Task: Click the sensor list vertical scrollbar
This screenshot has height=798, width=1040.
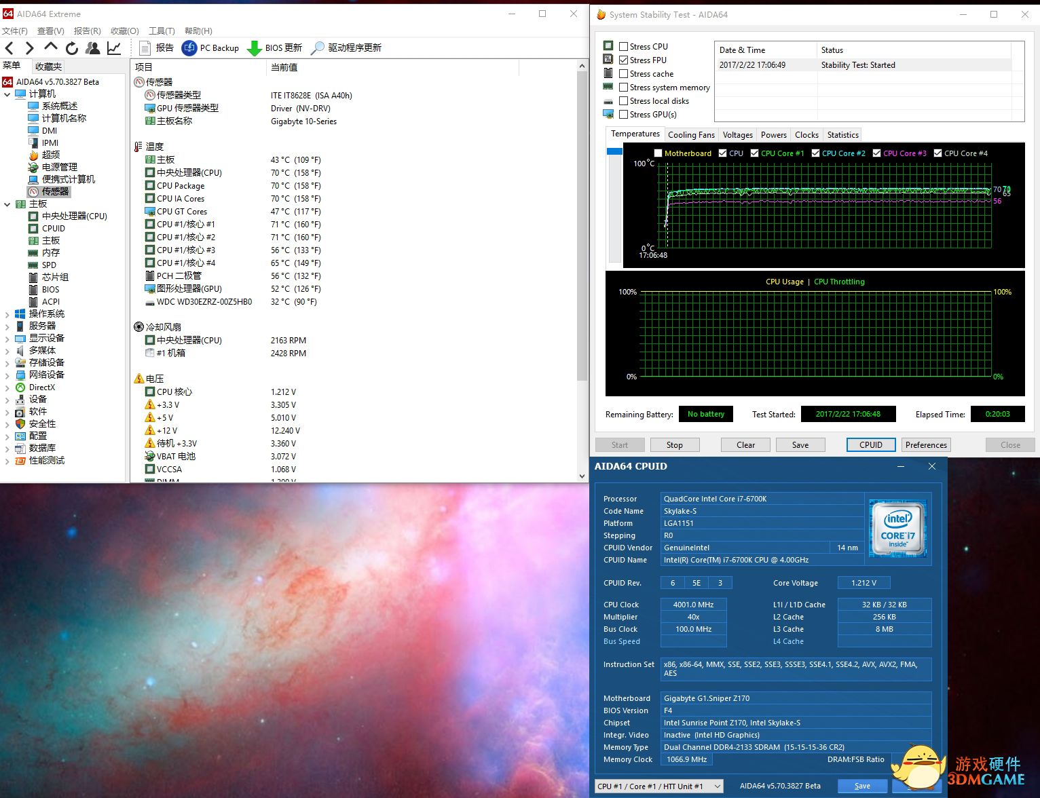Action: 582,225
